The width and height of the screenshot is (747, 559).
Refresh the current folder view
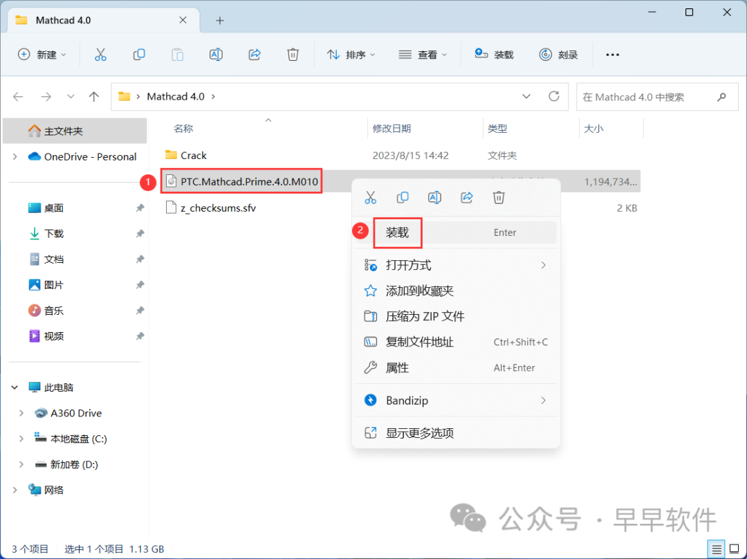coord(553,97)
